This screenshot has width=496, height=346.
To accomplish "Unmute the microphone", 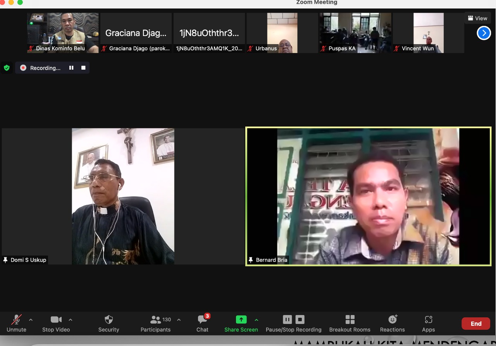I will point(16,323).
